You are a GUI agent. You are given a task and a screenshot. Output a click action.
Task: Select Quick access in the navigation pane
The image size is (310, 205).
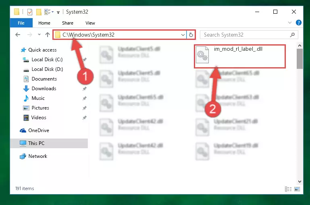point(42,50)
